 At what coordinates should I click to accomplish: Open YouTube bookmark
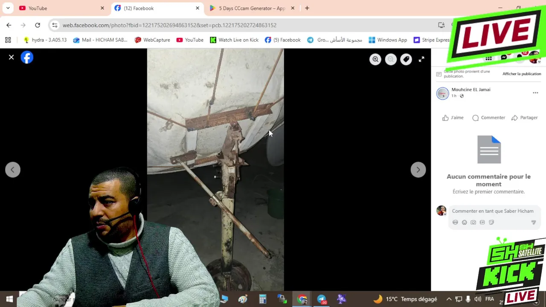[x=190, y=40]
